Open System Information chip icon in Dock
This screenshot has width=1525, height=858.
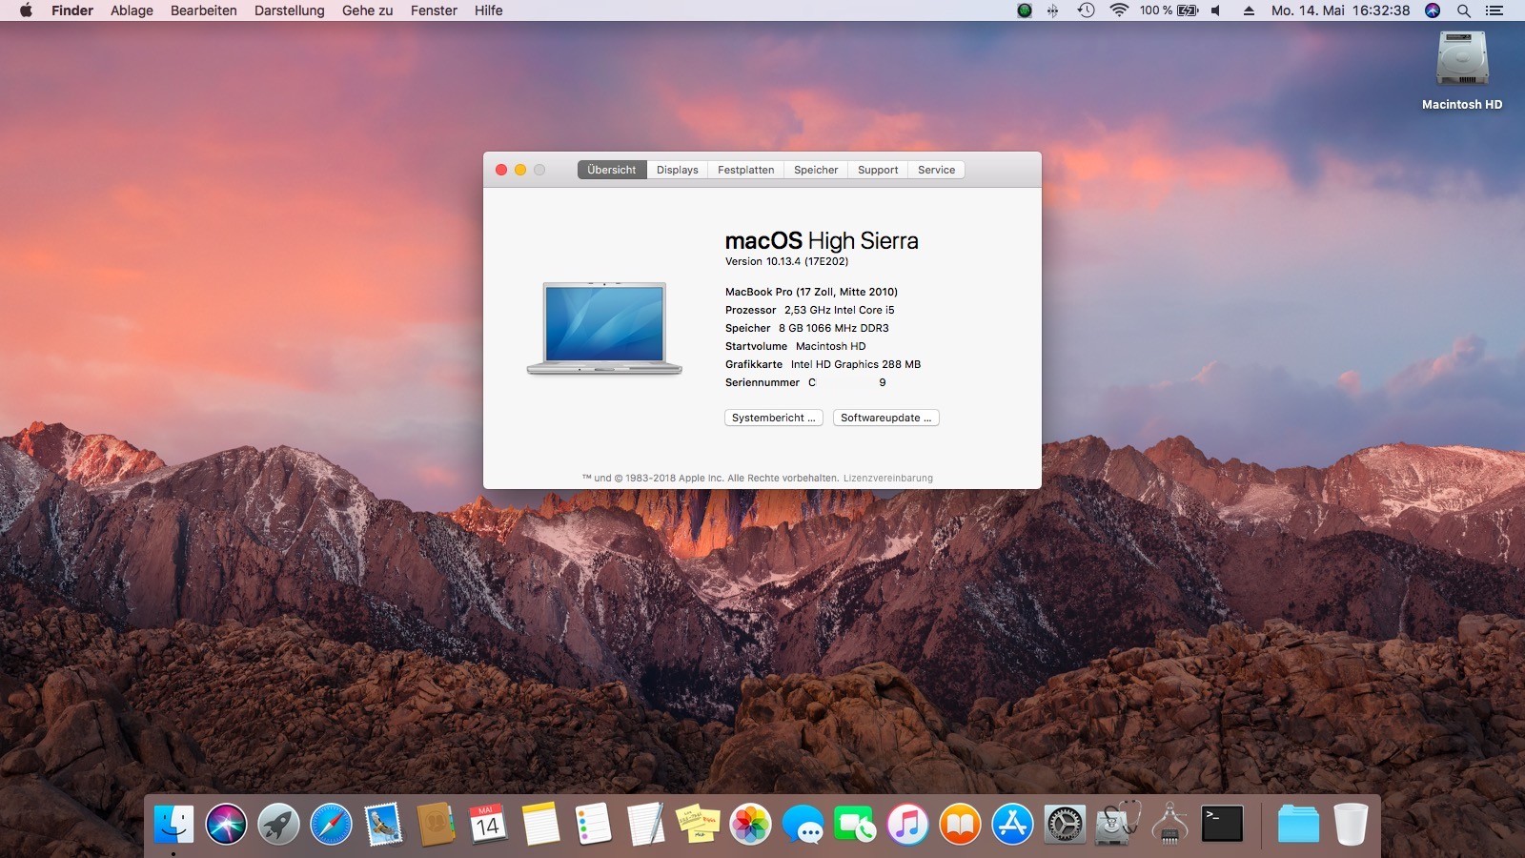[x=1169, y=824]
